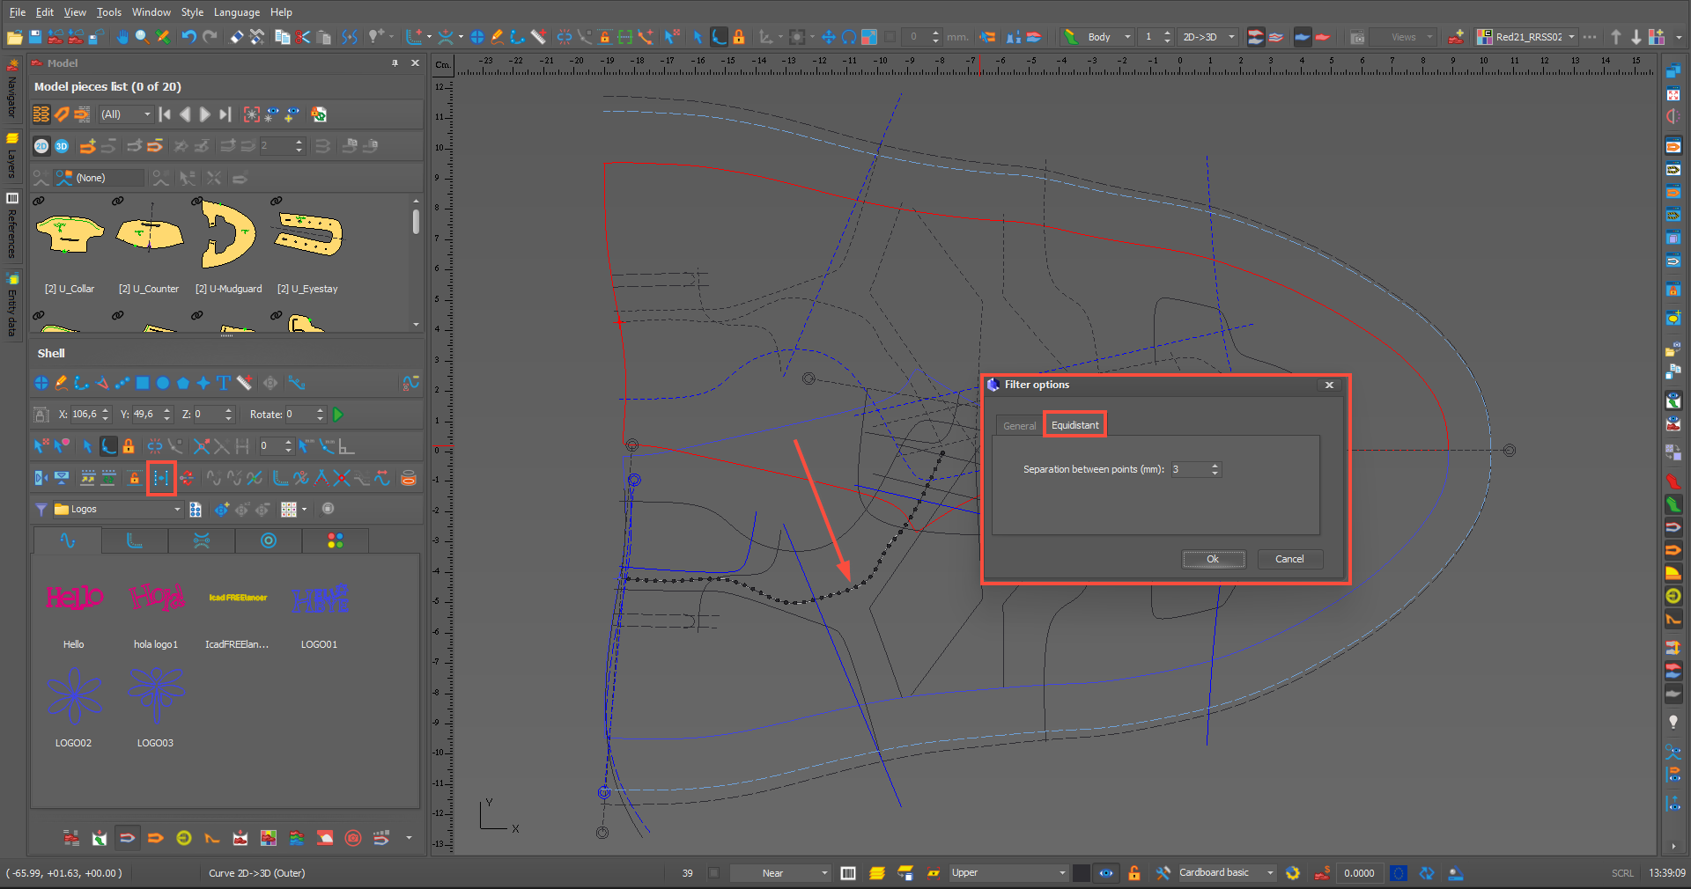Expand the Cardboard basic dropdown
The width and height of the screenshot is (1691, 889).
tap(1270, 873)
